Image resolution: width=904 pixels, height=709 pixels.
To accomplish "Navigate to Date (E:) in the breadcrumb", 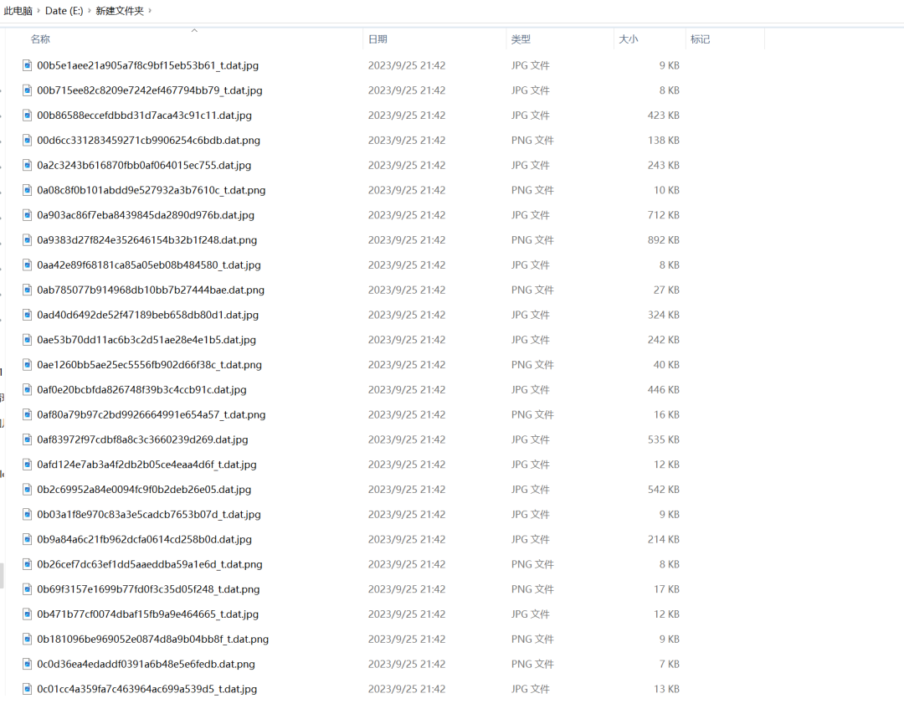I will 64,10.
